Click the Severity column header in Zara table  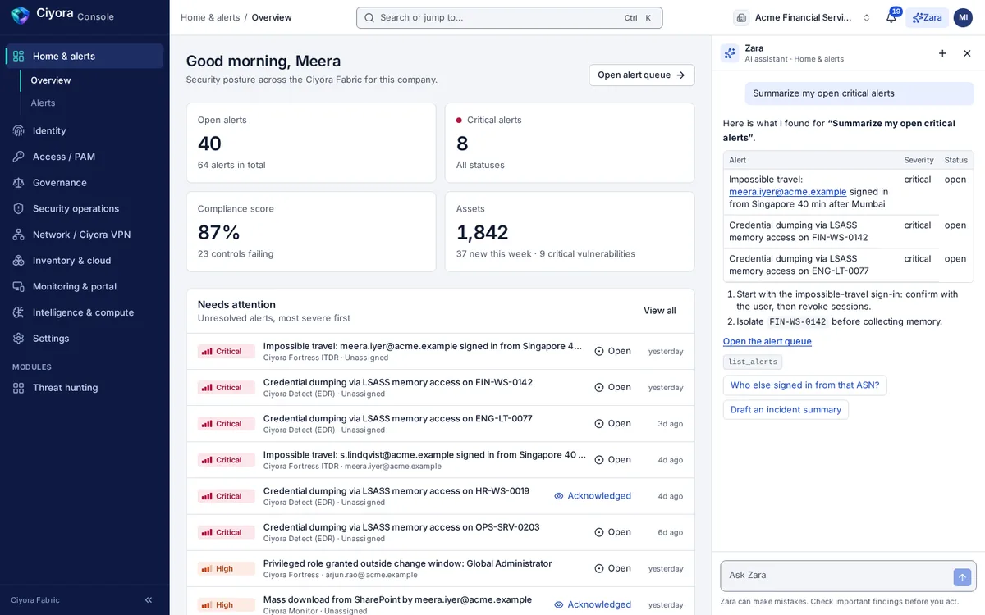click(x=919, y=160)
